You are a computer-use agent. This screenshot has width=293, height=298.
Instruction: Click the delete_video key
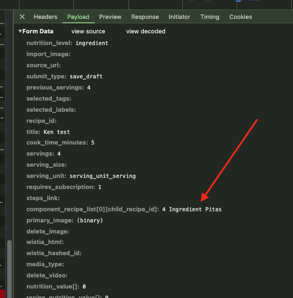47,275
